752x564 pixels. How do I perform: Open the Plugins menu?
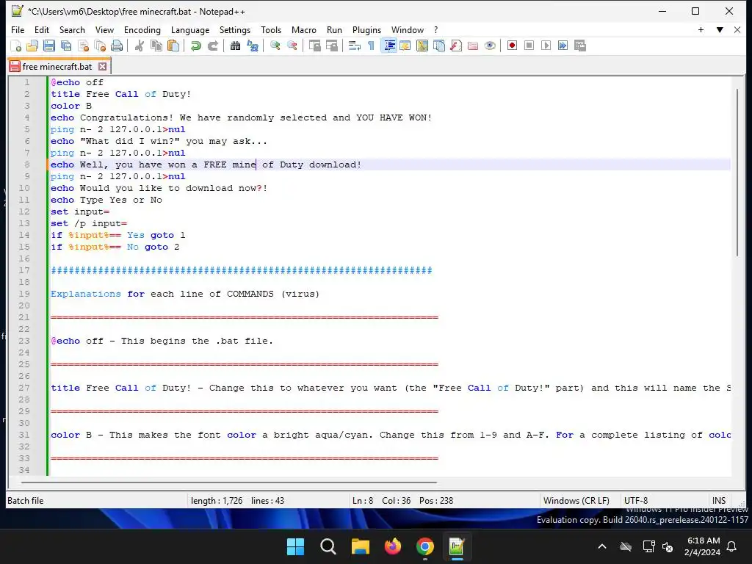366,29
